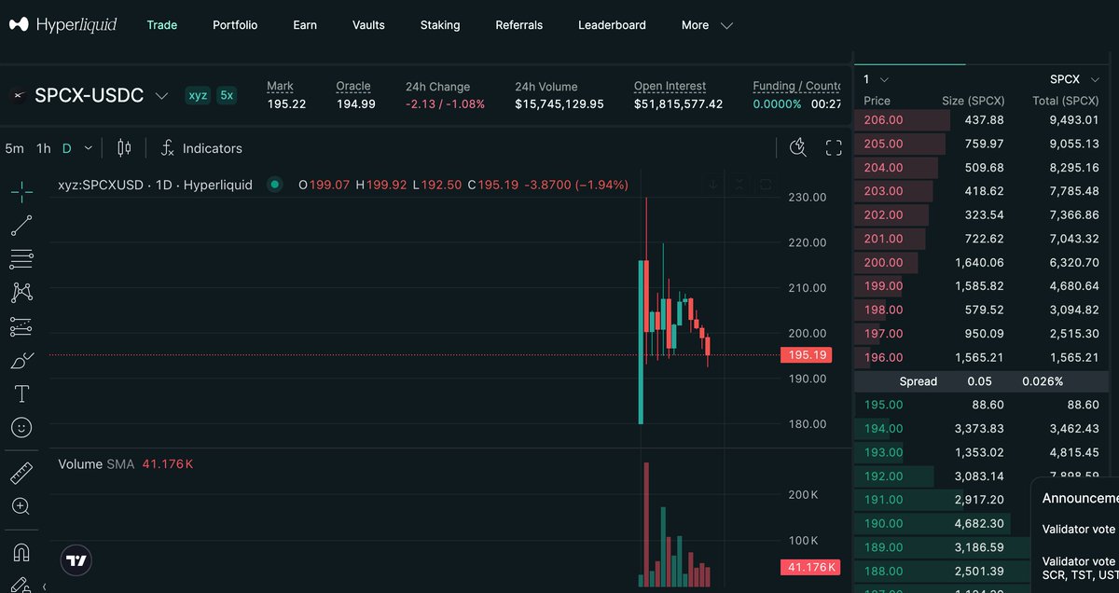Click the SPCX coin icon
Image resolution: width=1119 pixels, height=593 pixels.
(18, 95)
